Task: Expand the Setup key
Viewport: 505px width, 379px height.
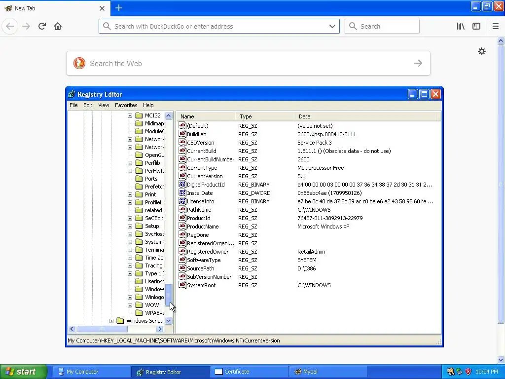Action: [x=130, y=226]
